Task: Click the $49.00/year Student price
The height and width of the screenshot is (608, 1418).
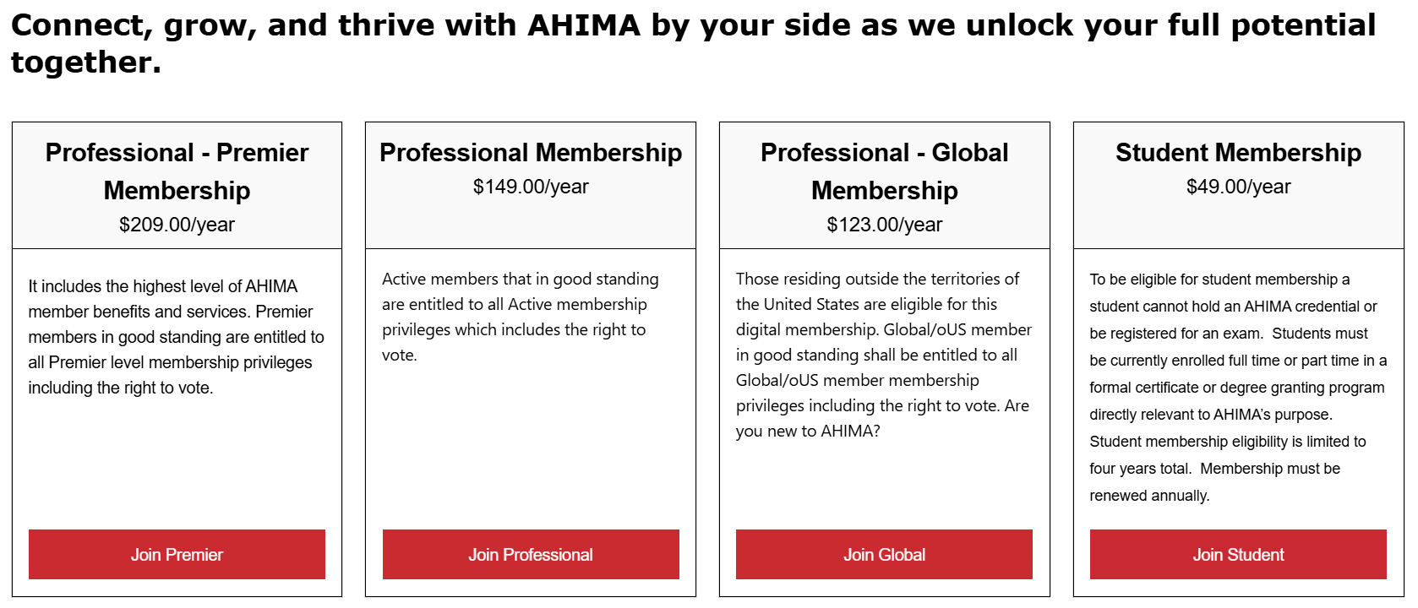Action: coord(1238,187)
